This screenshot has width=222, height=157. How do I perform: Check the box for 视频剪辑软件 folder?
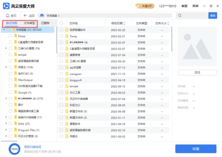point(61,30)
